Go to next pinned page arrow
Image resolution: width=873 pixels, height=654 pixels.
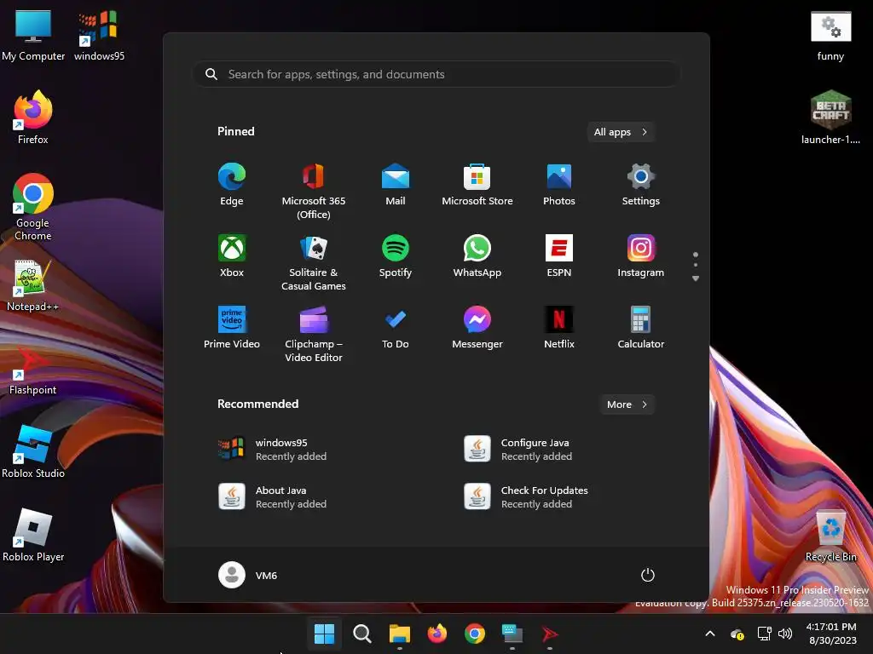coord(696,278)
